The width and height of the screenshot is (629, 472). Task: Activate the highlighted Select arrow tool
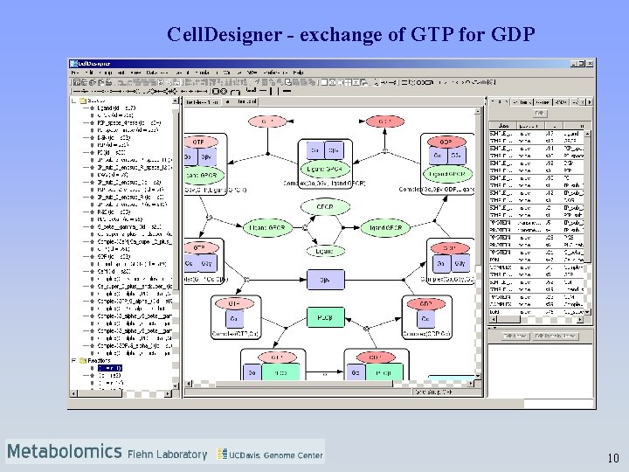coord(376,82)
